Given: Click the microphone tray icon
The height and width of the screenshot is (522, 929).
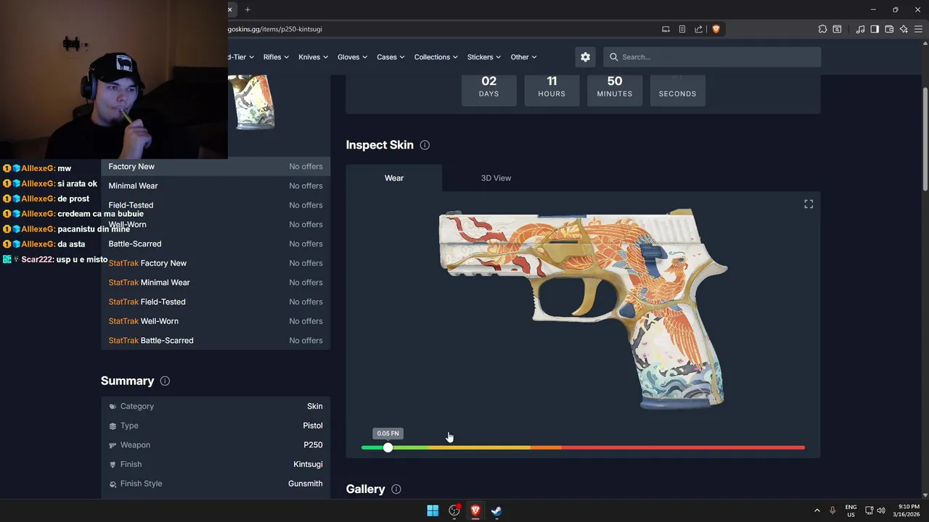Looking at the screenshot, I should coord(832,510).
